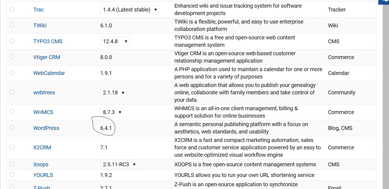Open the WordPress link

tap(46, 128)
